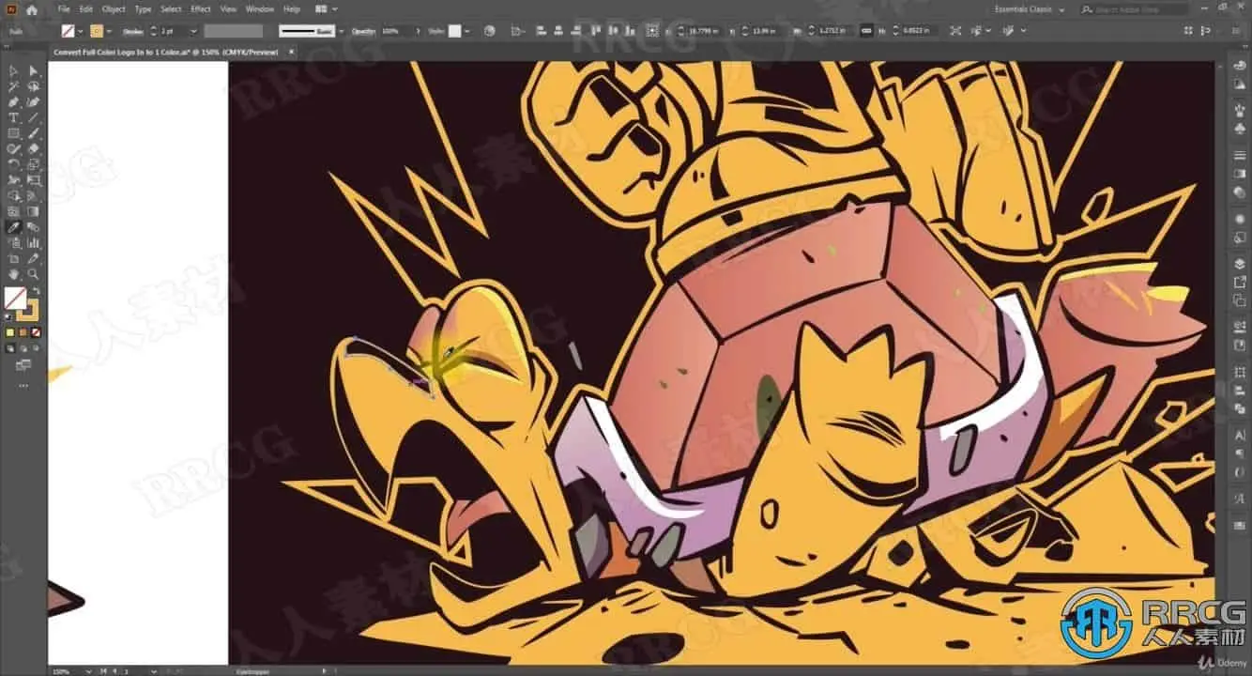Open the Layers panel from the dock
This screenshot has height=676, width=1252.
pyautogui.click(x=1239, y=264)
